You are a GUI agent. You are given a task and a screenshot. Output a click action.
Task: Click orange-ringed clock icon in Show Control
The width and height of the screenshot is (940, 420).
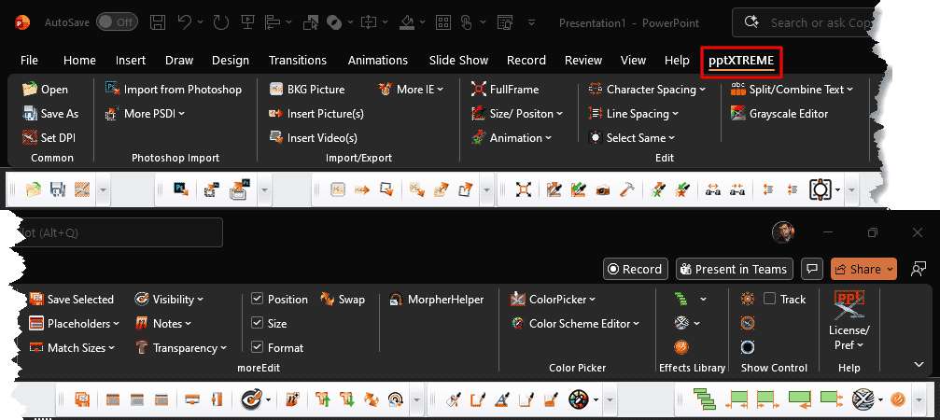pyautogui.click(x=748, y=324)
